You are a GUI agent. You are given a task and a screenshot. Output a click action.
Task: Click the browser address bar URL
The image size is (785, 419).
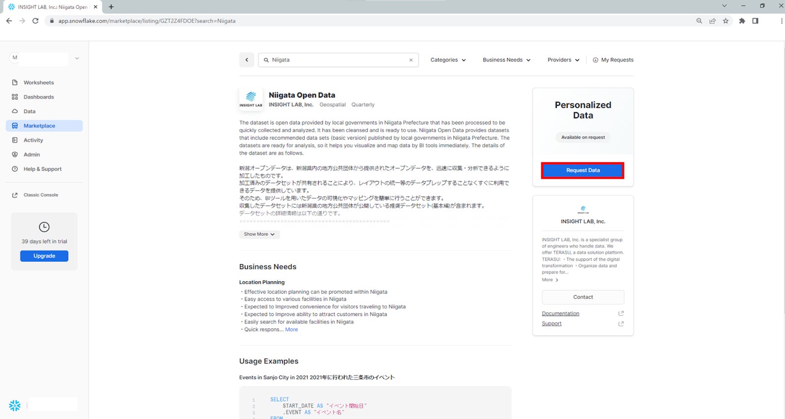tap(147, 21)
